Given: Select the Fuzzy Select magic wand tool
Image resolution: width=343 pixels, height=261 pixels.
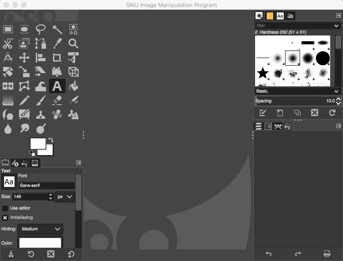Looking at the screenshot, I should click(57, 29).
